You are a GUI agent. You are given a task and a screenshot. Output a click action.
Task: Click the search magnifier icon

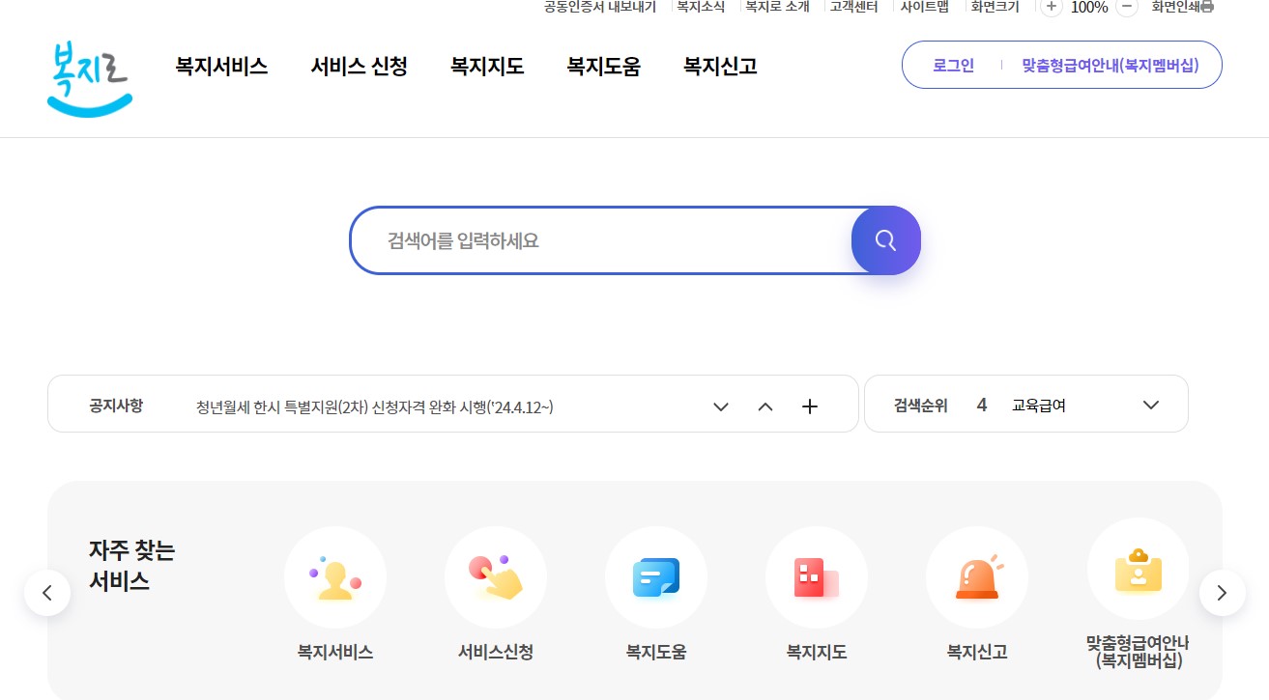click(885, 239)
